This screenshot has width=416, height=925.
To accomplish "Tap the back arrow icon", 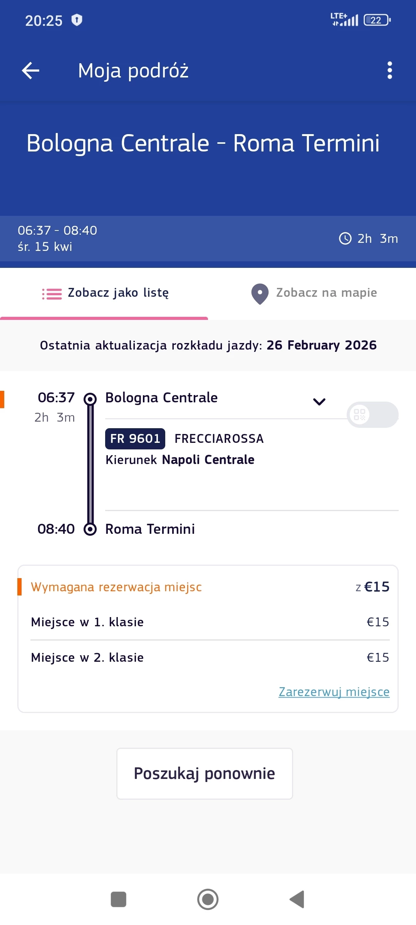I will point(31,71).
